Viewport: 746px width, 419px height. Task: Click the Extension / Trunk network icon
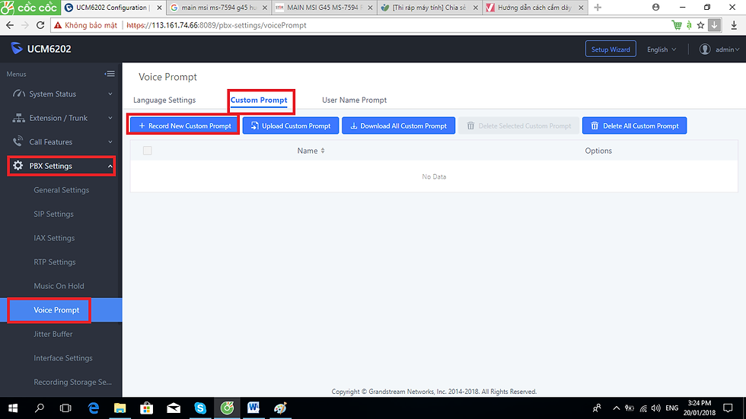click(18, 118)
